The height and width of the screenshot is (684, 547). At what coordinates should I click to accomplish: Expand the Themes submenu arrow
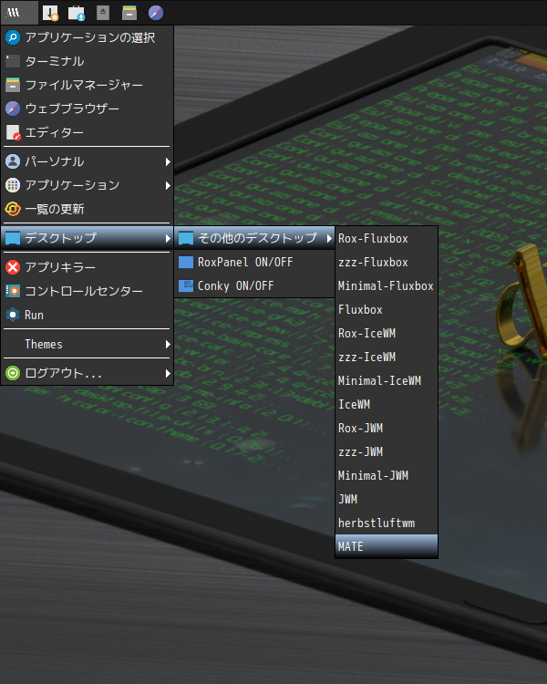point(168,344)
